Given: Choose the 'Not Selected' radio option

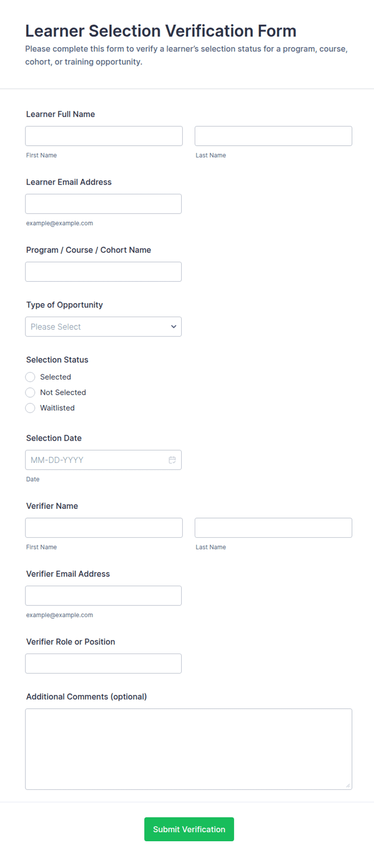Looking at the screenshot, I should point(30,392).
